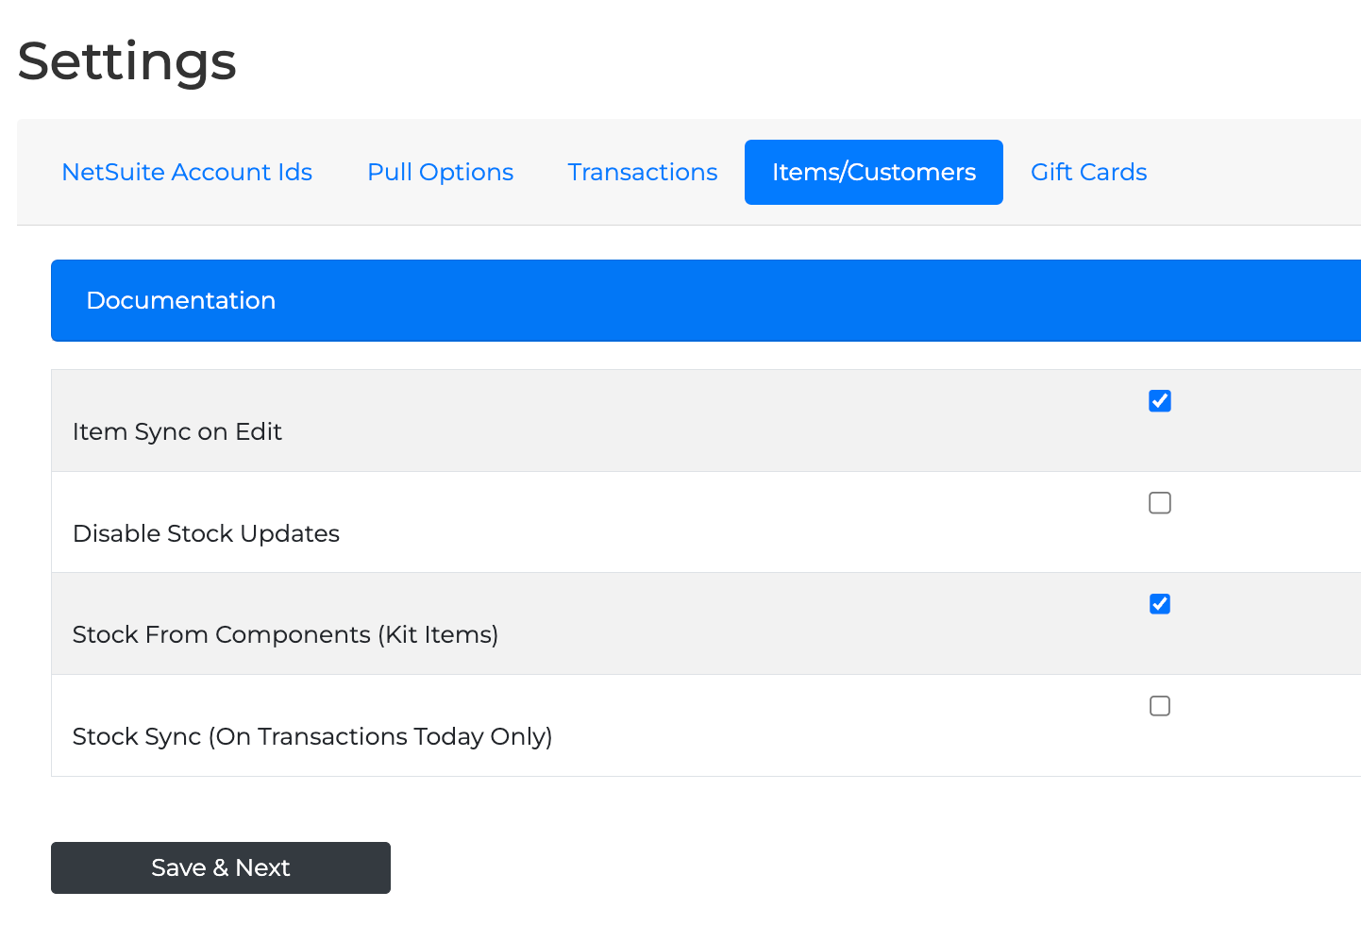Open the Gift Cards tab

coord(1088,172)
